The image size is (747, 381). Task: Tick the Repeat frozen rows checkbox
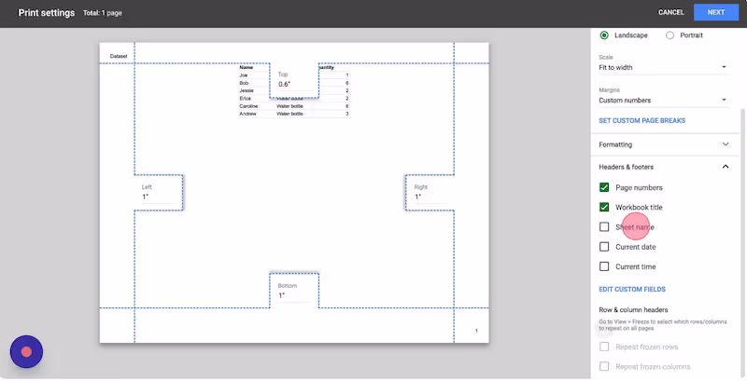click(604, 347)
